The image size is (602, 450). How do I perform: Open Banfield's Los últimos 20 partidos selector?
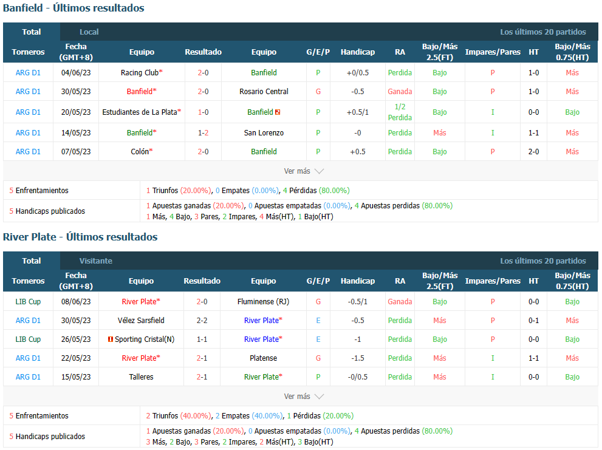tap(543, 32)
